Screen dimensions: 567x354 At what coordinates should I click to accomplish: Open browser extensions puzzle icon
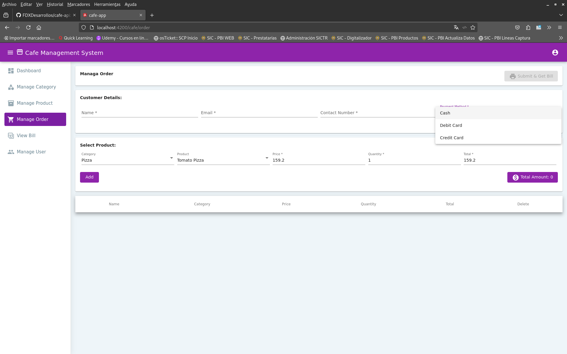528,27
